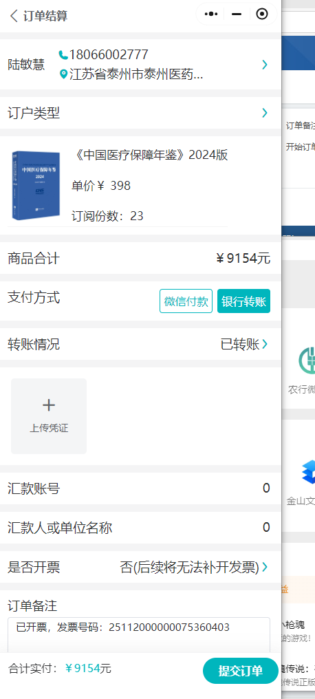Click the 金山文档 icon in the background window
Image resolution: width=315 pixels, height=699 pixels.
[x=308, y=472]
